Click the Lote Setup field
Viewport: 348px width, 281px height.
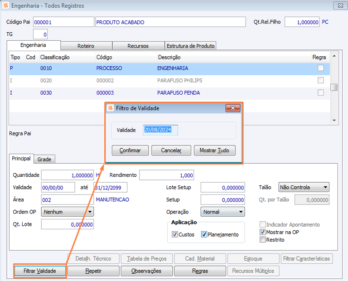pyautogui.click(x=222, y=187)
